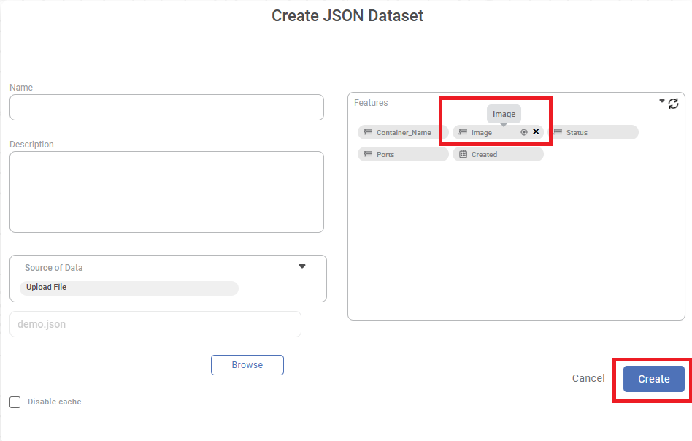Focus the Name text field
The image size is (692, 441).
click(x=166, y=107)
